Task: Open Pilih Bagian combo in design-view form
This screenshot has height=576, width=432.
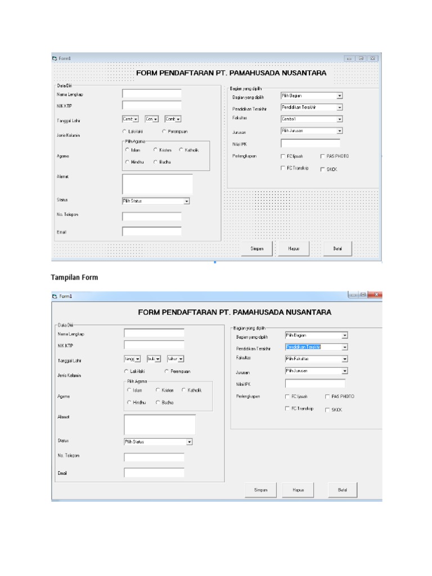Action: [x=312, y=96]
